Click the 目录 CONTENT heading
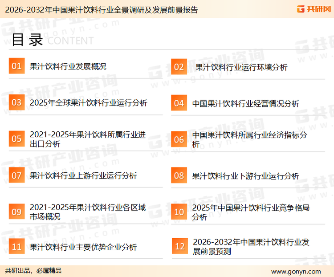This screenshot has height=277, width=334. tap(52, 40)
